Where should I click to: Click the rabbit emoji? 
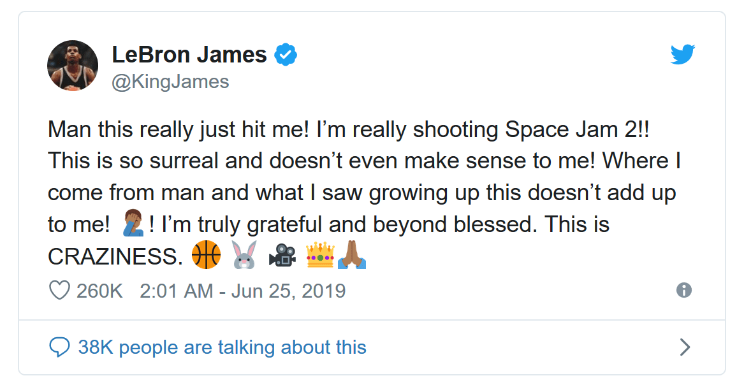[243, 255]
